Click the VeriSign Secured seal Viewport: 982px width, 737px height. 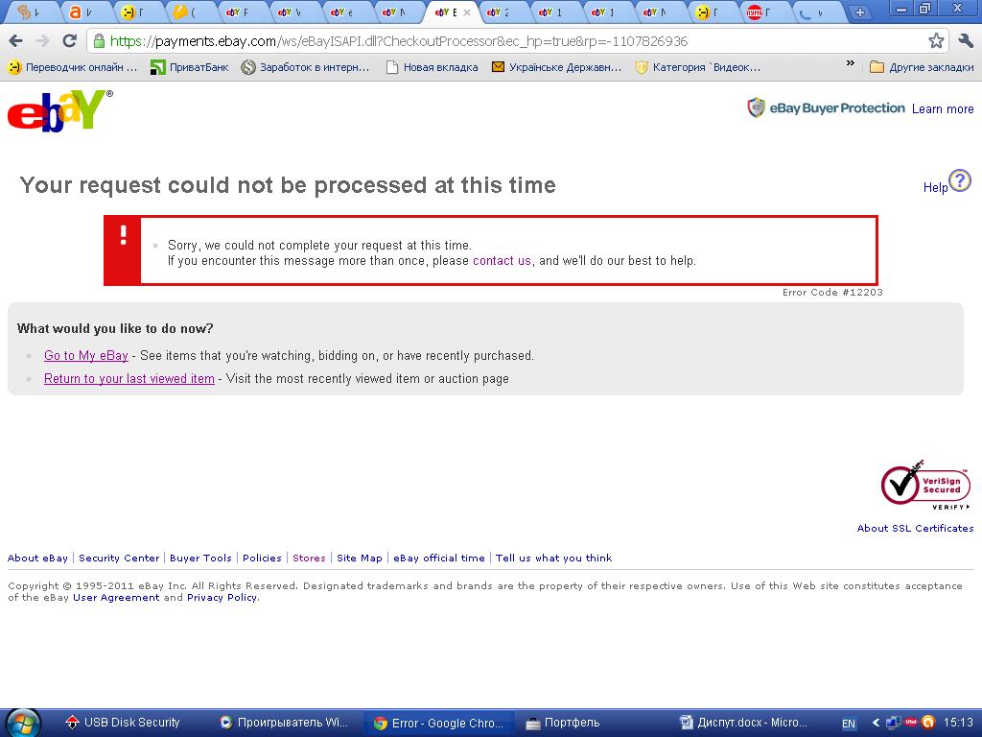point(925,485)
